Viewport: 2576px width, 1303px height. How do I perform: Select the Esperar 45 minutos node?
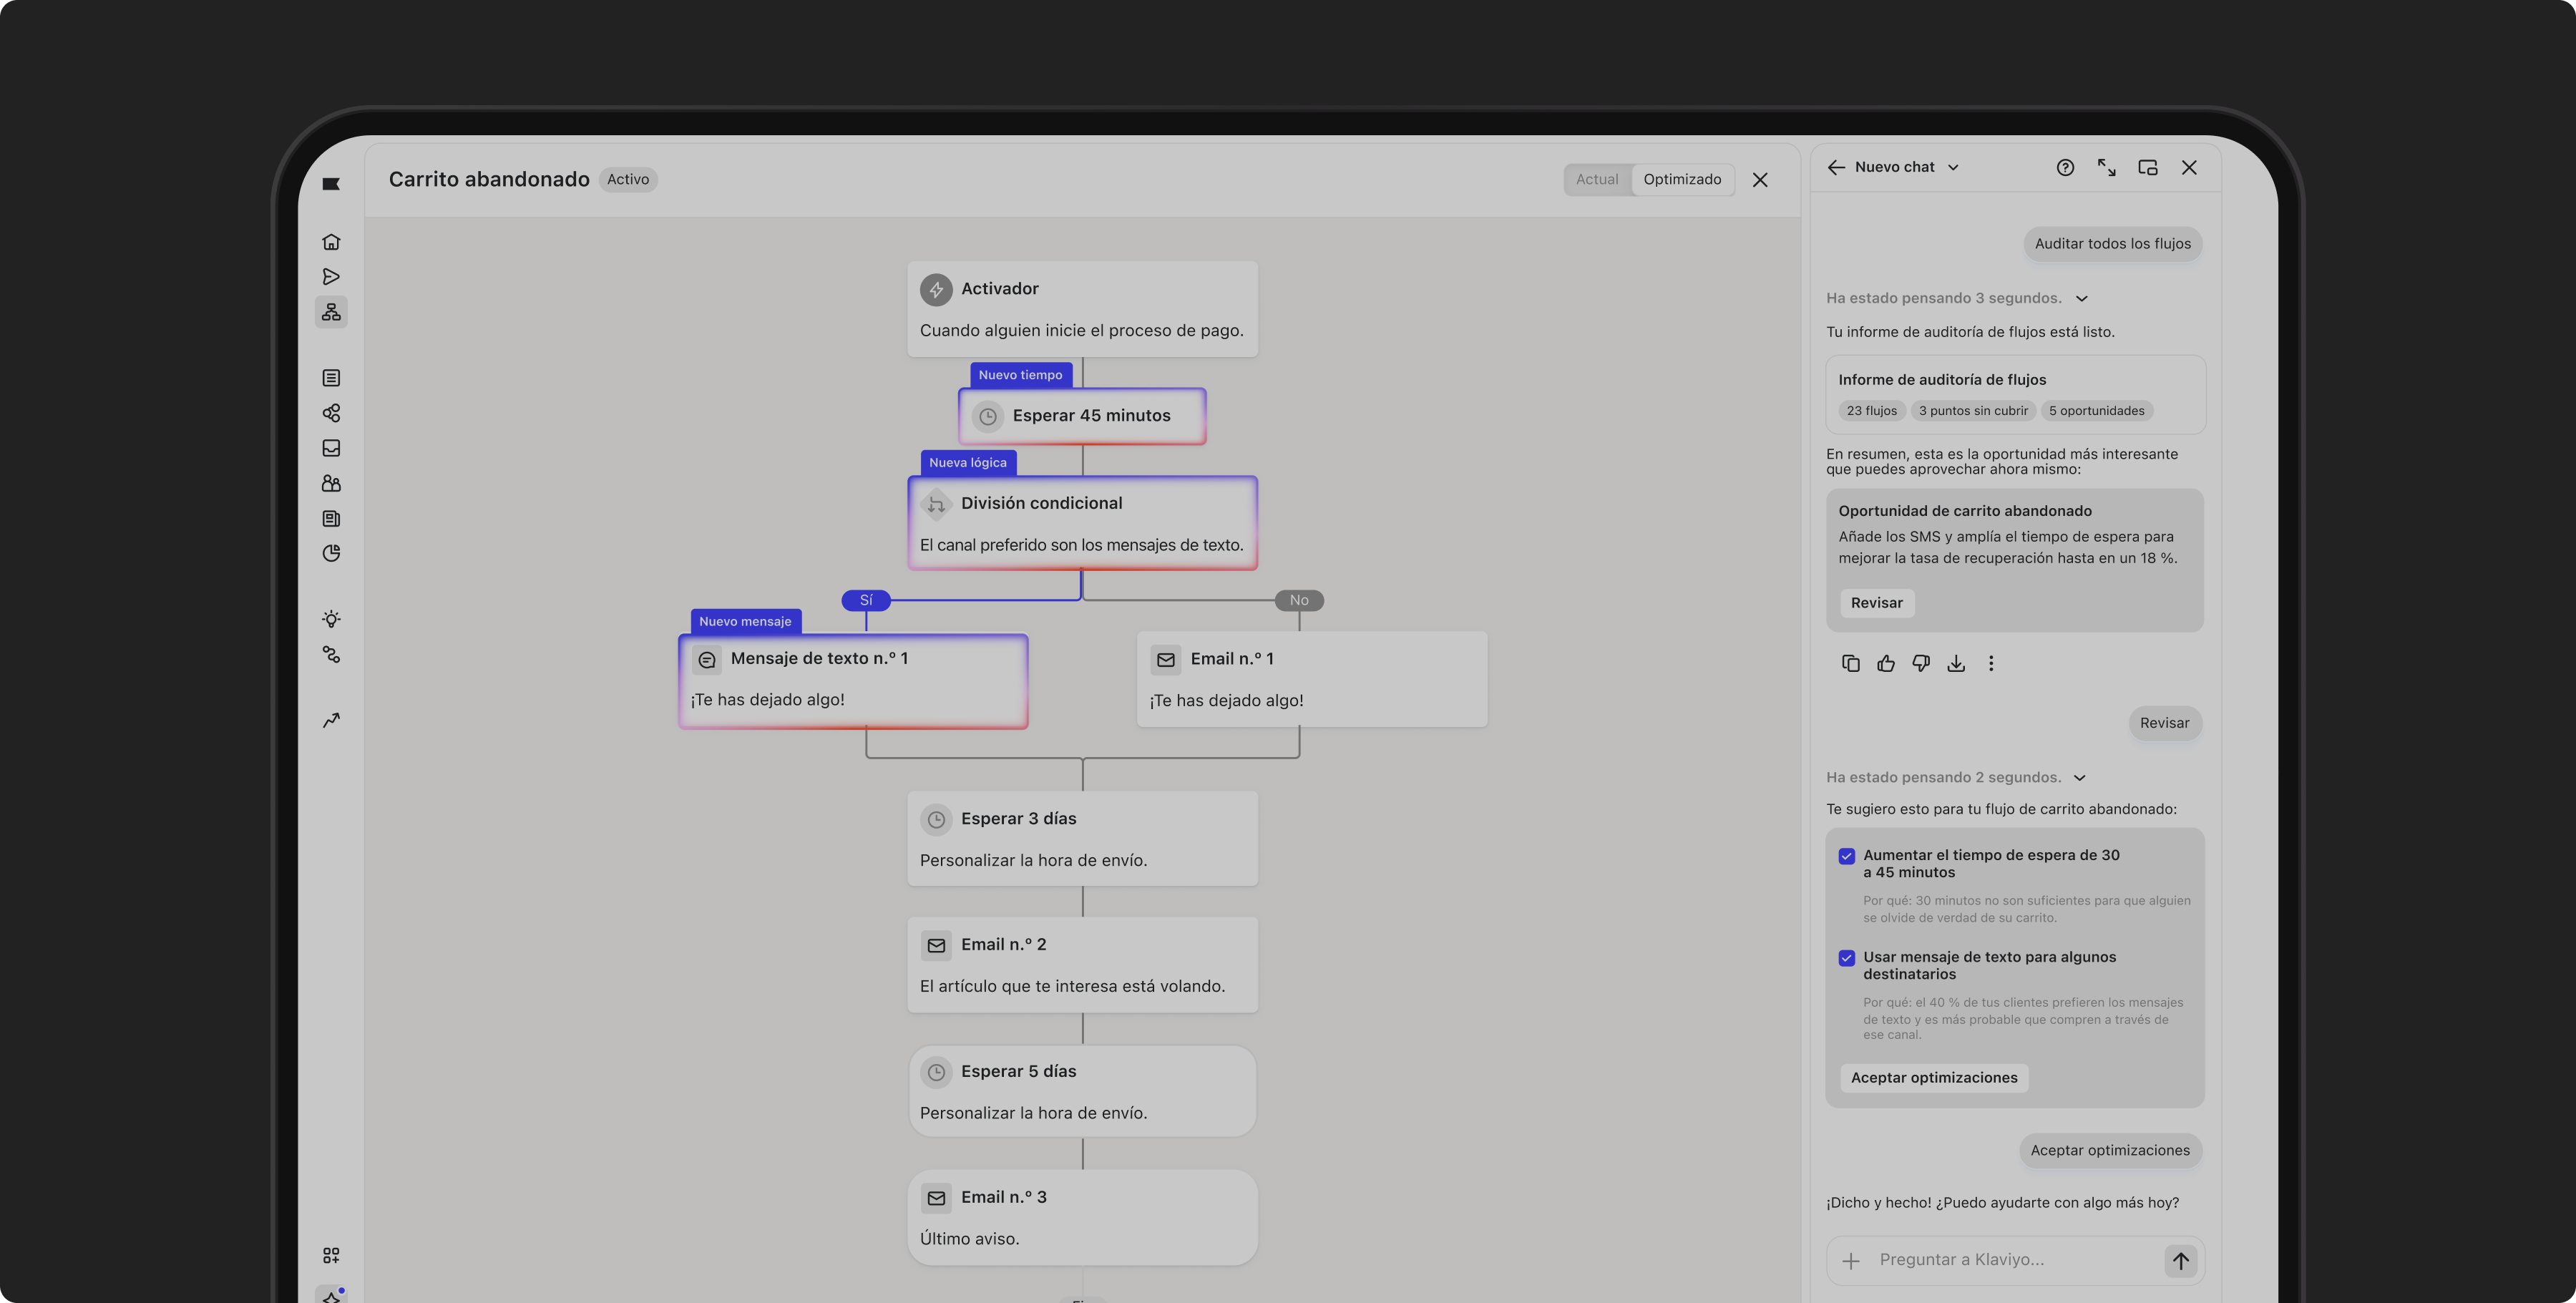coord(1082,416)
